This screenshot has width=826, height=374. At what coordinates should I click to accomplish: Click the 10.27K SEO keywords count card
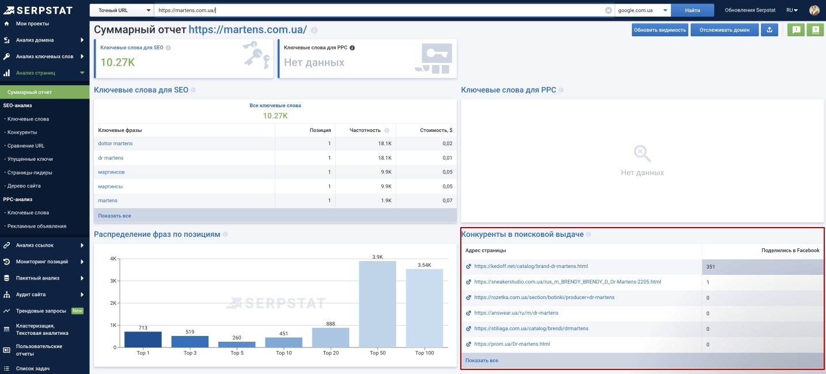pos(183,58)
